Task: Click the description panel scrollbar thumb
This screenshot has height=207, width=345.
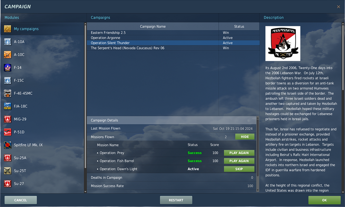Action: (x=343, y=58)
